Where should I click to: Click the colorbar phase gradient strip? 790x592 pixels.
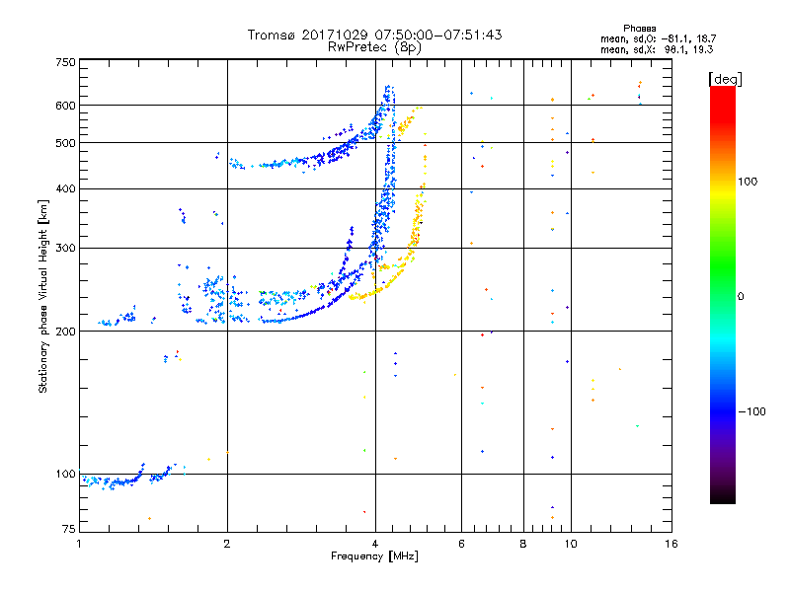click(x=723, y=294)
